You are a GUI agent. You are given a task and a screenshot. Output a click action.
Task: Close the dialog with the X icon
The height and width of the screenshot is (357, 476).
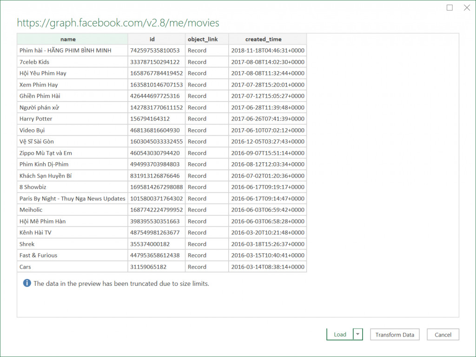point(467,8)
